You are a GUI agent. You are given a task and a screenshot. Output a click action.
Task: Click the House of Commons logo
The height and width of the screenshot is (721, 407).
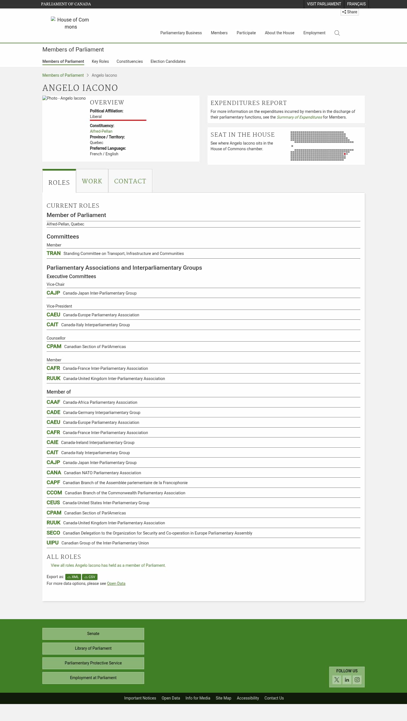pyautogui.click(x=71, y=23)
